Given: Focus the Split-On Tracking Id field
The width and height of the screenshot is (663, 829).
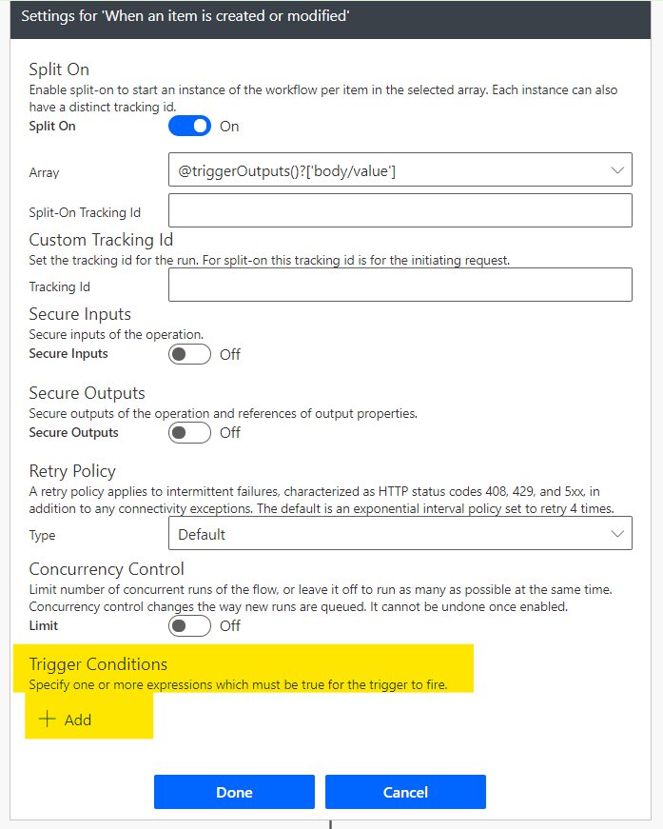Looking at the screenshot, I should [400, 210].
